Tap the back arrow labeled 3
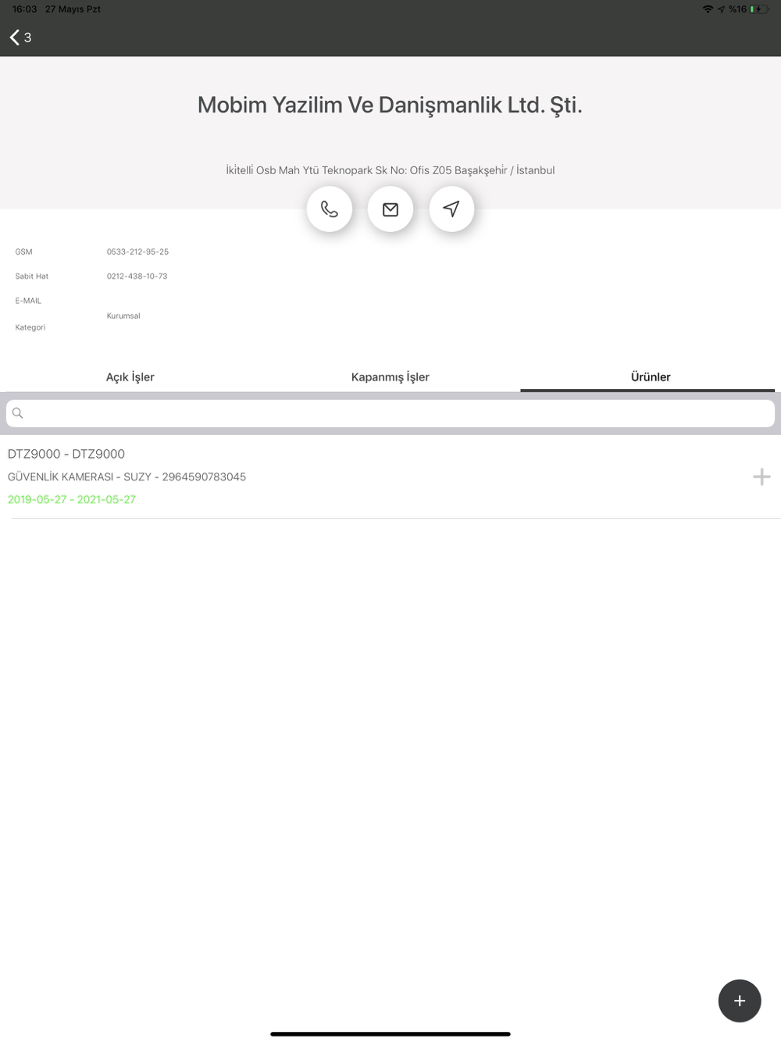This screenshot has height=1042, width=781. 21,37
